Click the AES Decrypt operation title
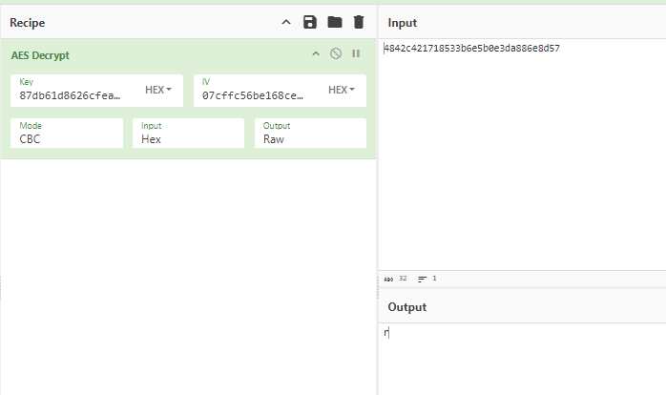The width and height of the screenshot is (666, 395). pyautogui.click(x=40, y=55)
